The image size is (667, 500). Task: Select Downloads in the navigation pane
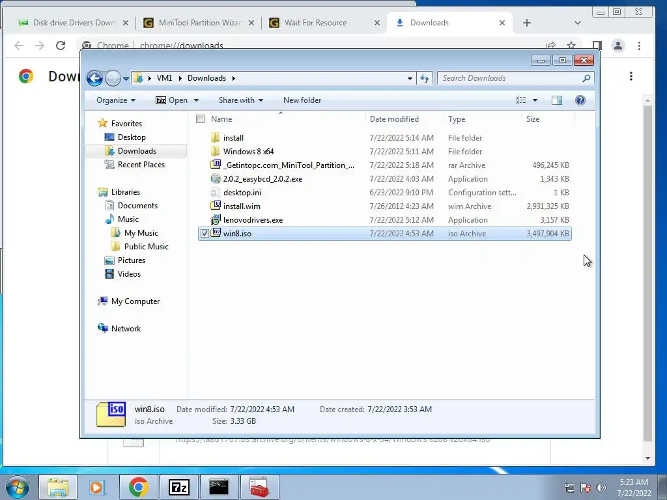[137, 151]
